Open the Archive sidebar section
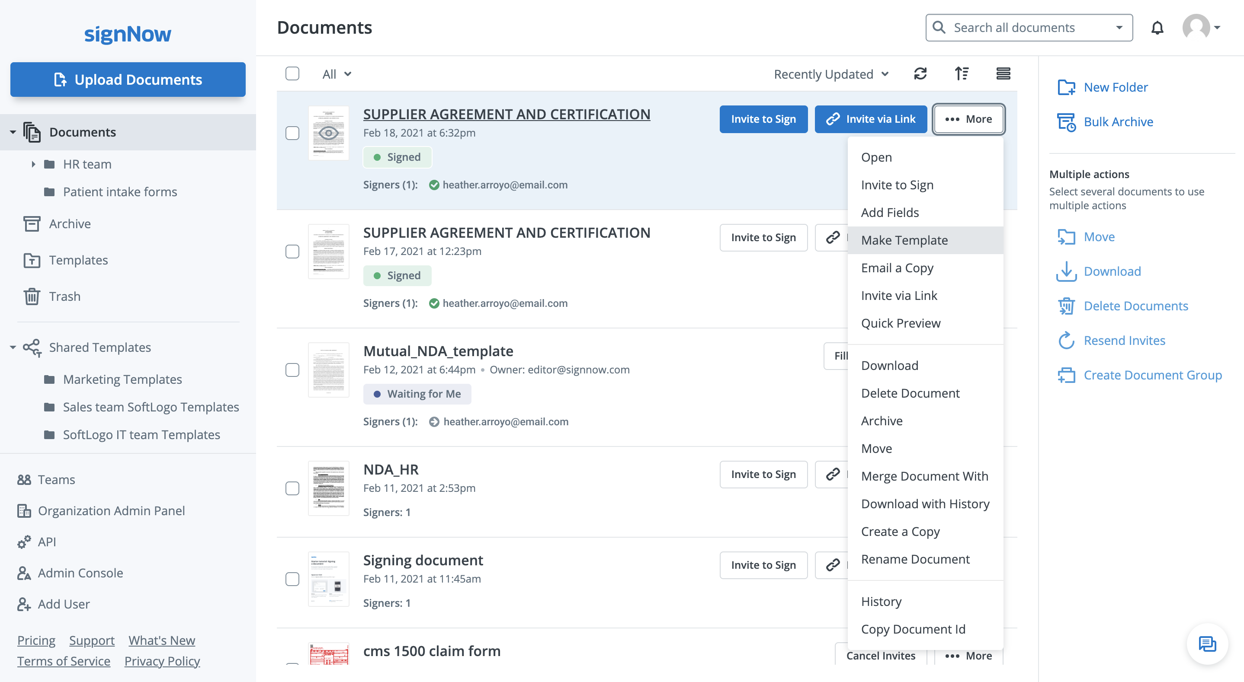1244x682 pixels. [70, 224]
